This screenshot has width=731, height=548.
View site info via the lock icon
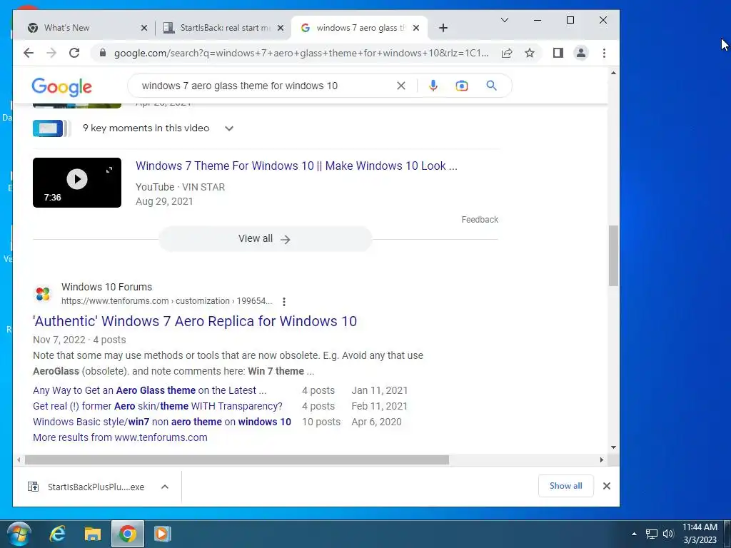coord(103,53)
